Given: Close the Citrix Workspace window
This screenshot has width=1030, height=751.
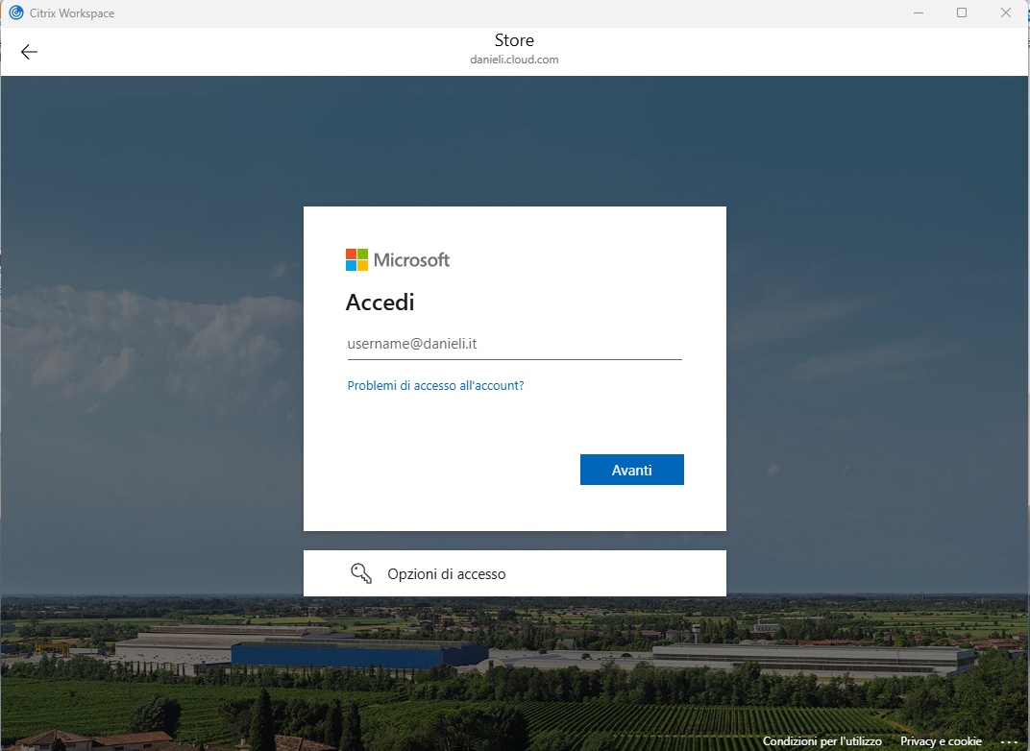Looking at the screenshot, I should click(1005, 13).
